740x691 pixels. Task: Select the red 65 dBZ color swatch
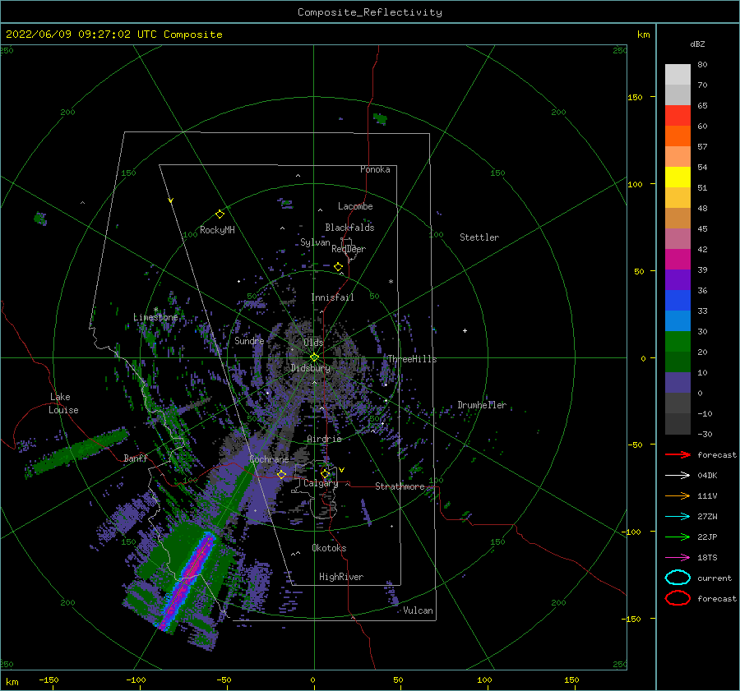[x=678, y=116]
